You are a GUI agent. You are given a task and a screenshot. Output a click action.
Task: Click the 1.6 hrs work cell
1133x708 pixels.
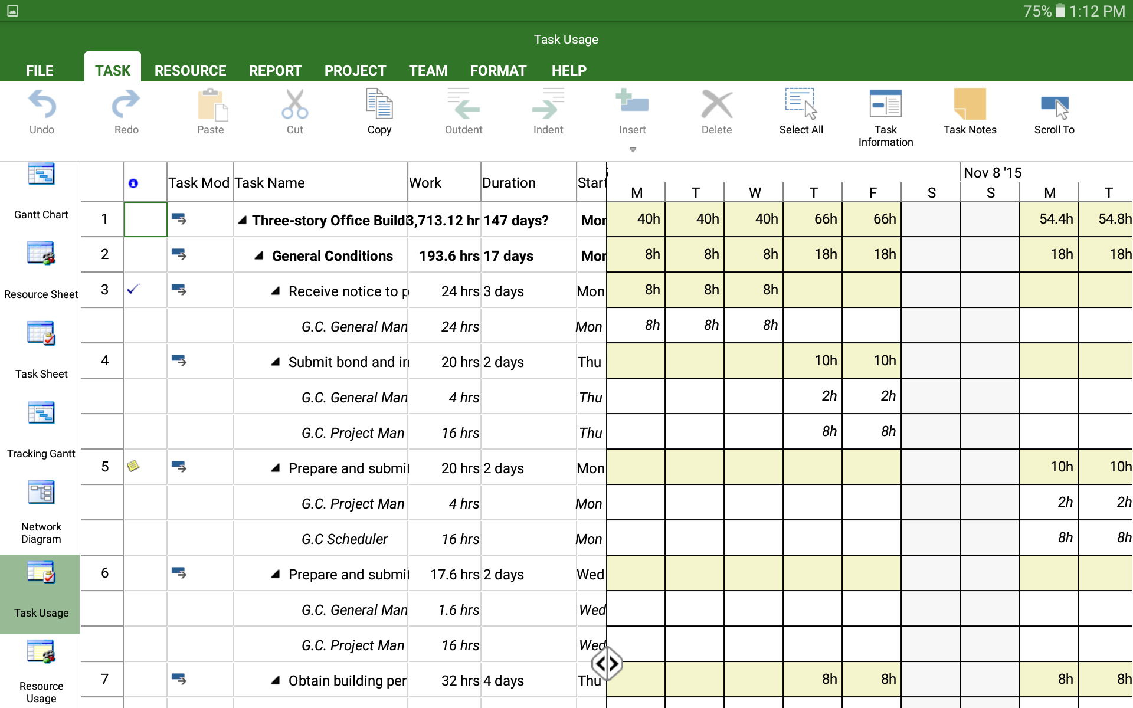pos(444,609)
